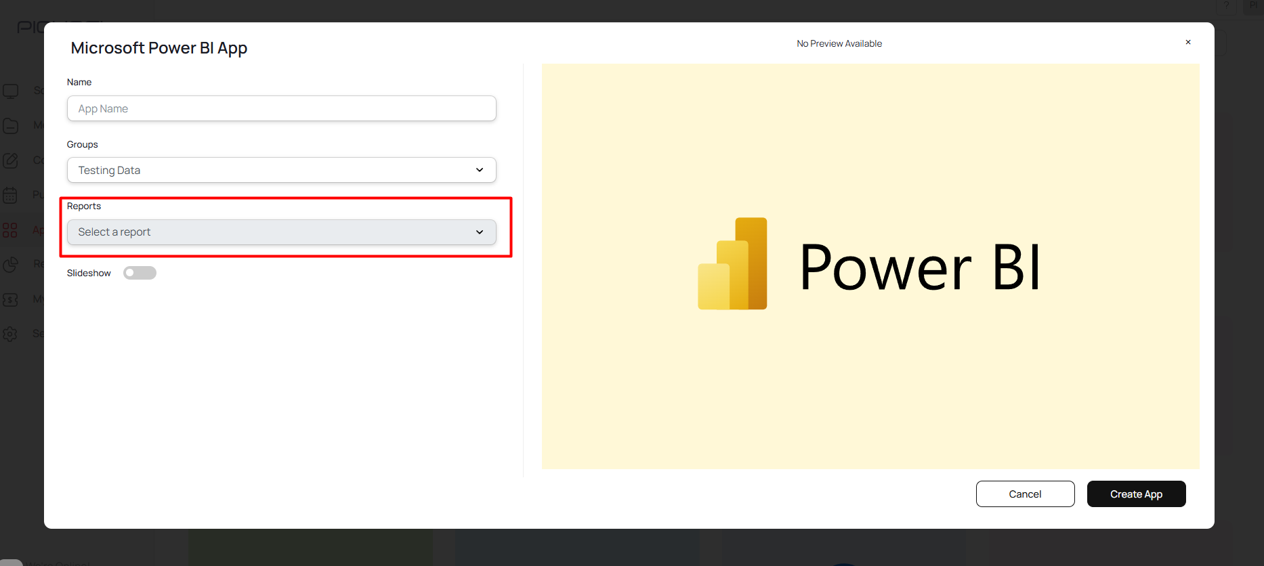The height and width of the screenshot is (566, 1264).
Task: Click the Name label
Action: (79, 82)
